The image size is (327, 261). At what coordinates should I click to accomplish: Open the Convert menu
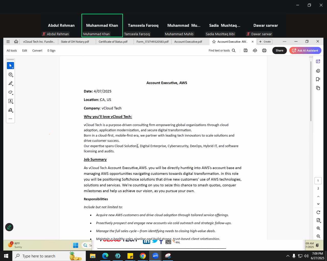click(x=37, y=50)
